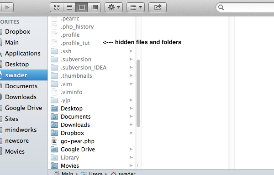Select column view mode
Image resolution: width=274 pixels, height=175 pixels.
tap(82, 7)
